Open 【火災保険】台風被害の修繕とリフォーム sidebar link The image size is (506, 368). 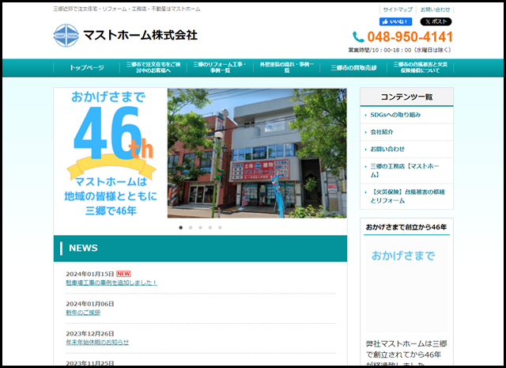pos(407,196)
